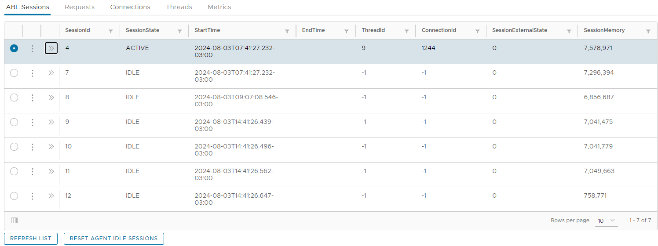Open the three-dot menu for session 10
Screen dimensions: 658x246
point(32,147)
